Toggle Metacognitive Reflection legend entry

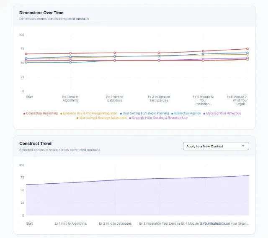[222, 114]
